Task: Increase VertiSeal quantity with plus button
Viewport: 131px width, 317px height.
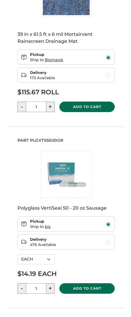Action: coord(50,288)
